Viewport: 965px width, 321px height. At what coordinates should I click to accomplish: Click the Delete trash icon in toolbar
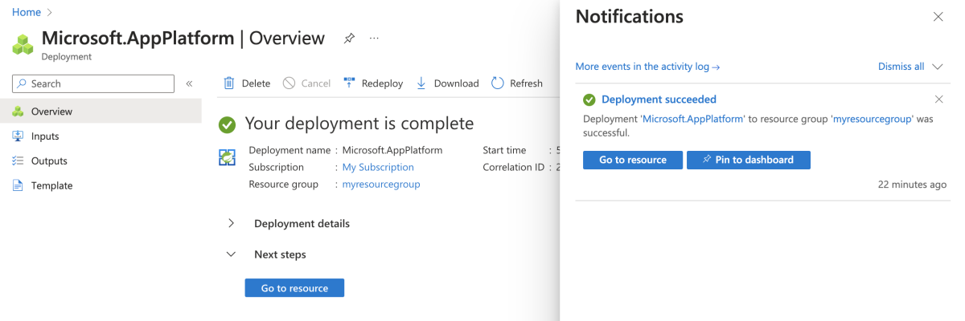[x=229, y=83]
